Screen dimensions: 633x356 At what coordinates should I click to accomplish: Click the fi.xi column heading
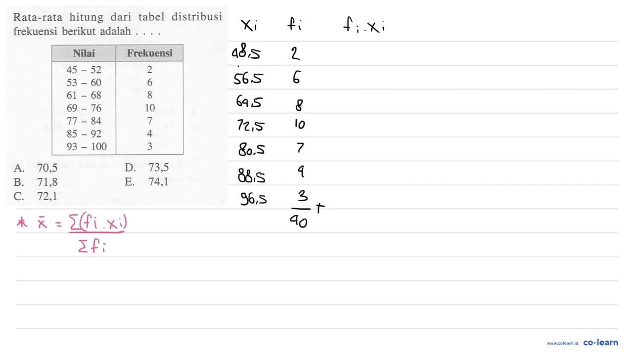(365, 26)
